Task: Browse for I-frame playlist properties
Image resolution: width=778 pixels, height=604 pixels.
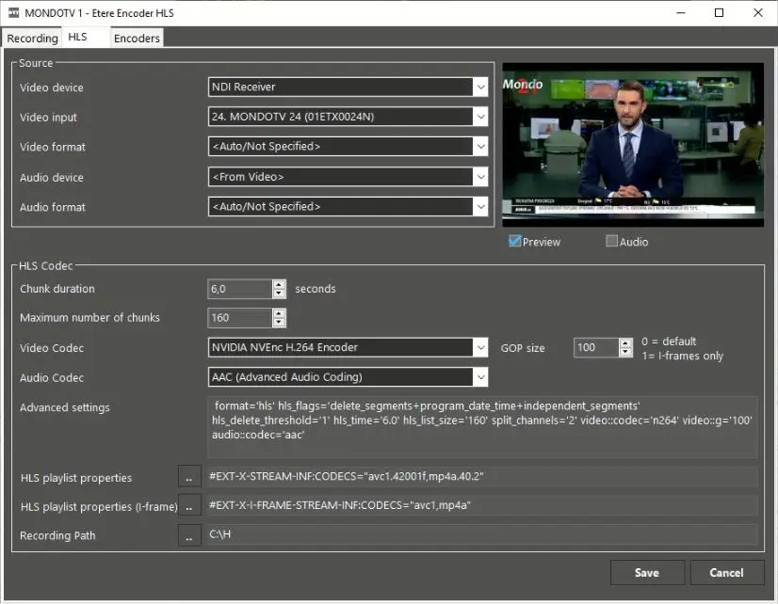Action: 189,506
